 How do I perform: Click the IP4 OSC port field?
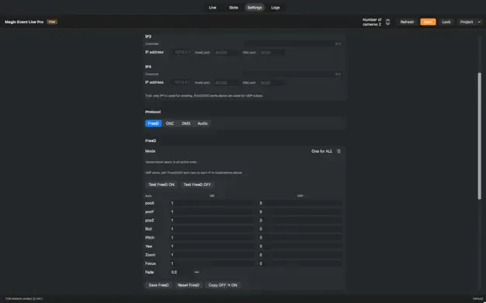272,83
